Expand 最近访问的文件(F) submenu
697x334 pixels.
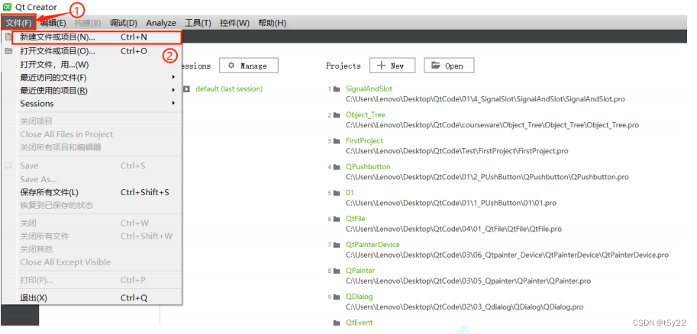coord(92,78)
